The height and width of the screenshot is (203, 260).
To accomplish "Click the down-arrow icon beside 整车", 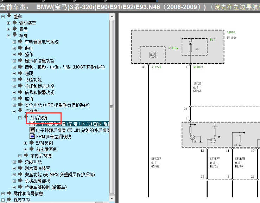I will click(9, 16).
